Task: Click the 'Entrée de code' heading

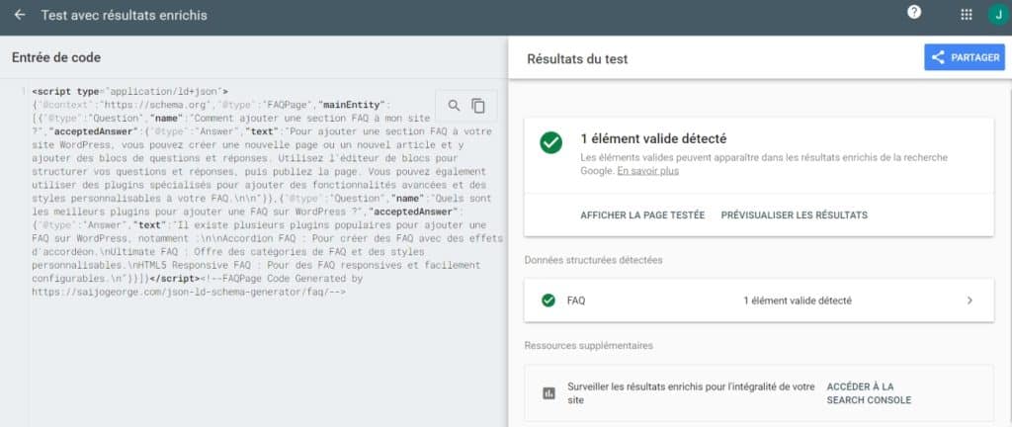Action: 56,57
